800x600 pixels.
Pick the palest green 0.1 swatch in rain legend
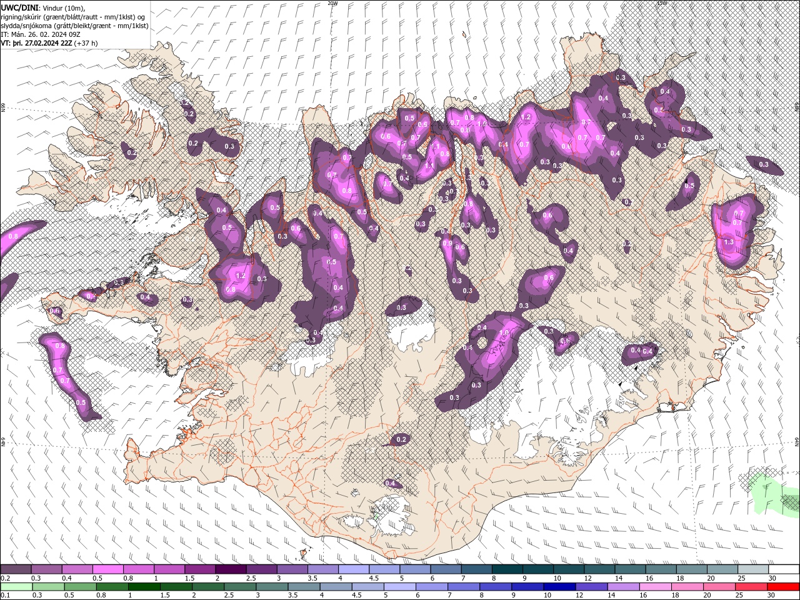pos(16,587)
